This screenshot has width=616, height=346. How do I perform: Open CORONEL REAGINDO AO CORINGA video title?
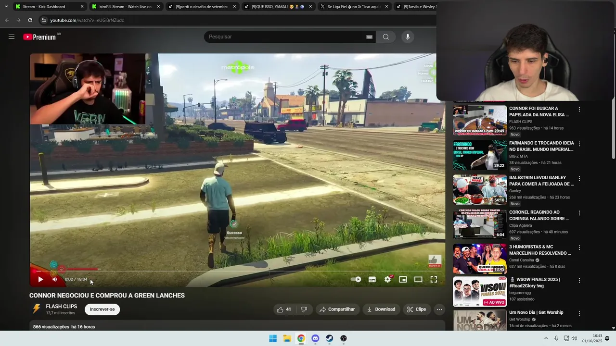pyautogui.click(x=539, y=215)
